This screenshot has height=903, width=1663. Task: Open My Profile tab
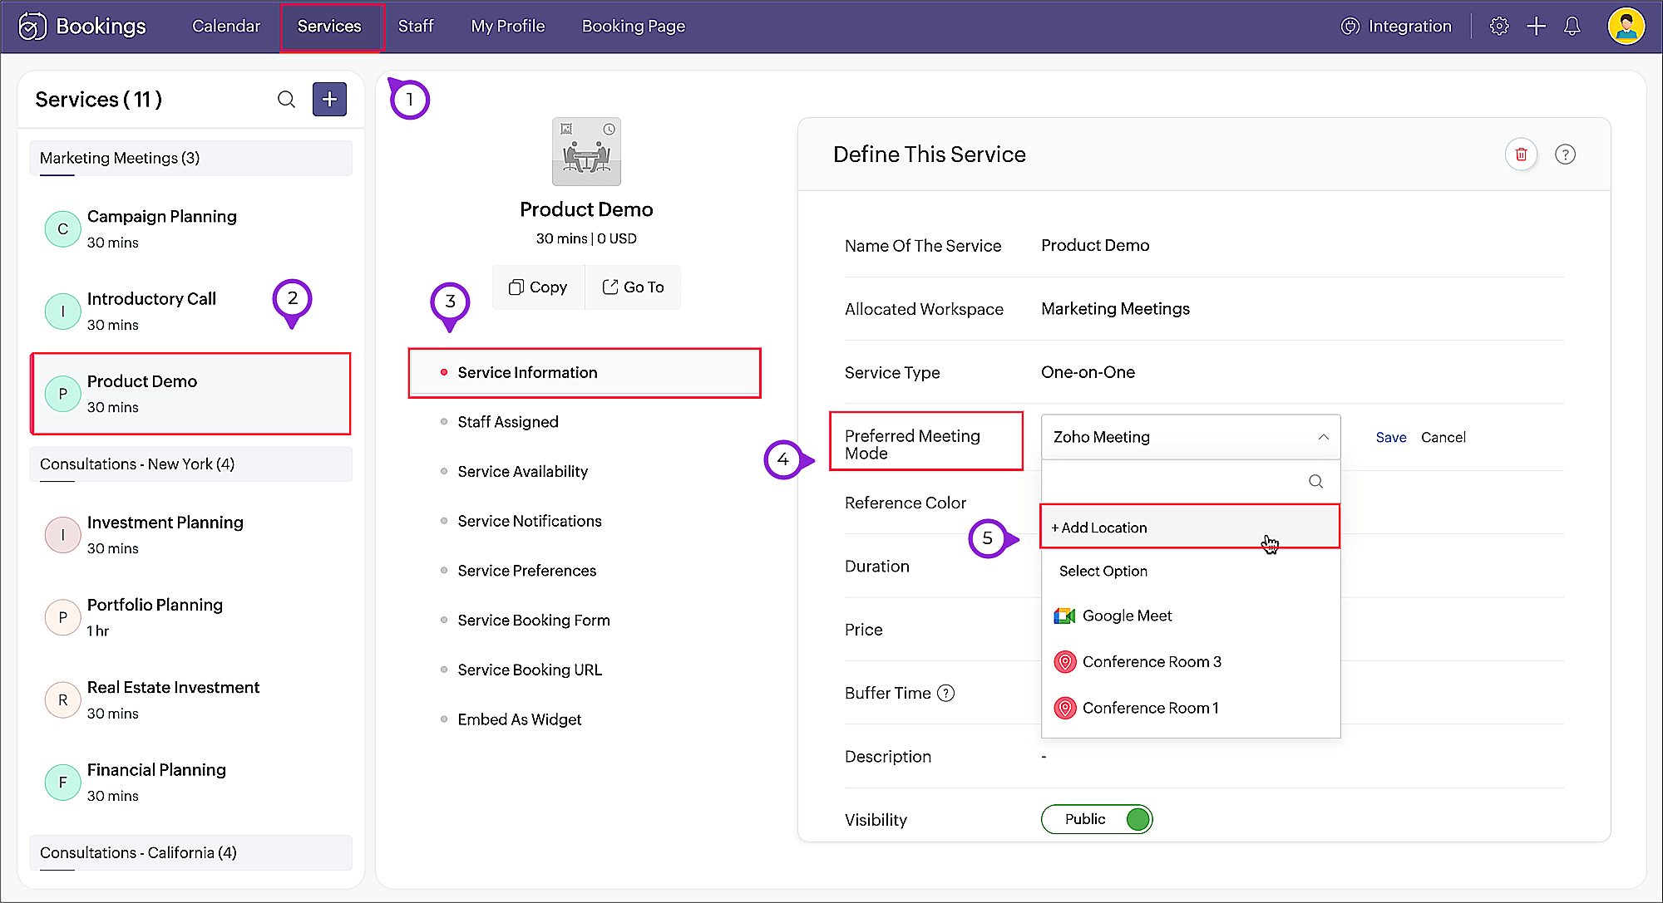click(x=508, y=26)
